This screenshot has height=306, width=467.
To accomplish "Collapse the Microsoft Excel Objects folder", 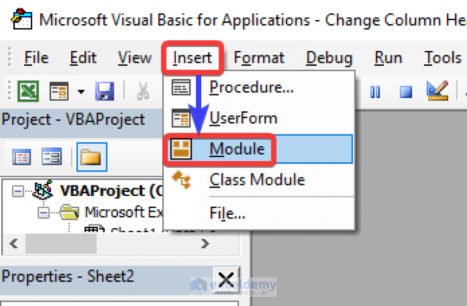I will click(43, 213).
